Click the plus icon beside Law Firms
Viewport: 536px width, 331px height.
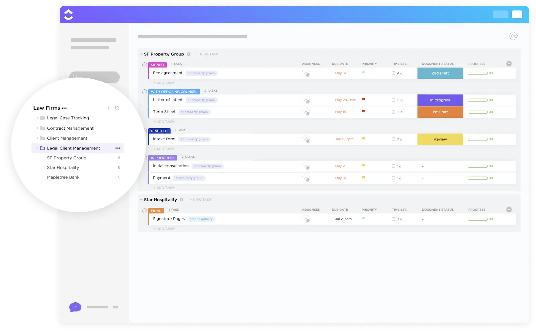[109, 108]
